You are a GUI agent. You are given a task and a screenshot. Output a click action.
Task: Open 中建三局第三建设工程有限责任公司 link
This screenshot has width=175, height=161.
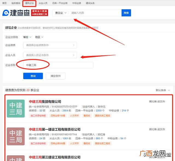55,157
